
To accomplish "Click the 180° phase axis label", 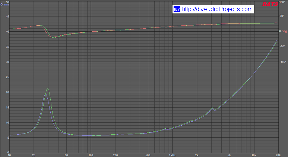I will coord(282,2).
